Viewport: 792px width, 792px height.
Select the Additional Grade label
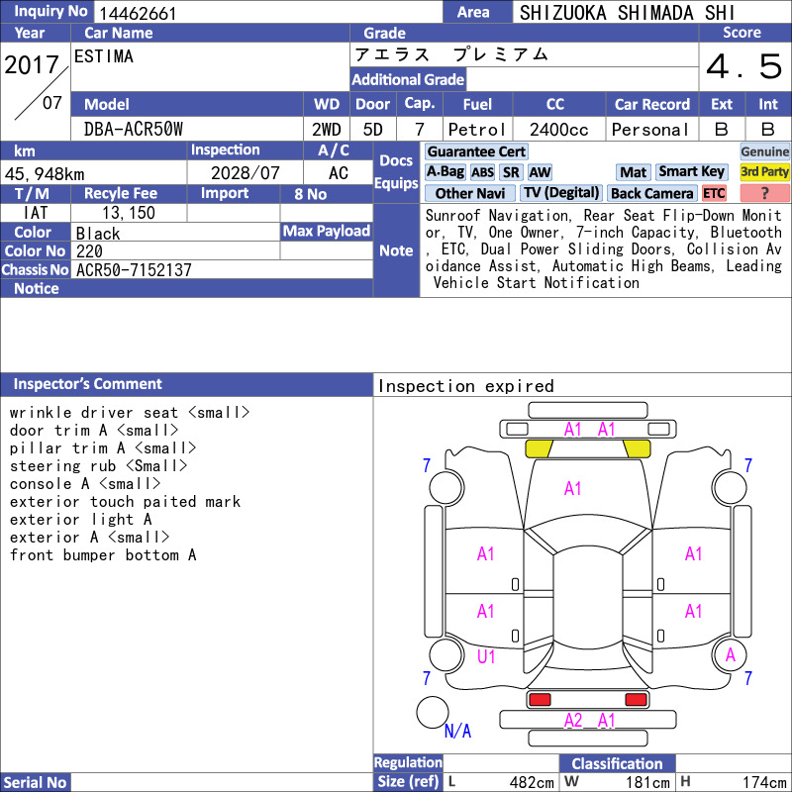408,79
